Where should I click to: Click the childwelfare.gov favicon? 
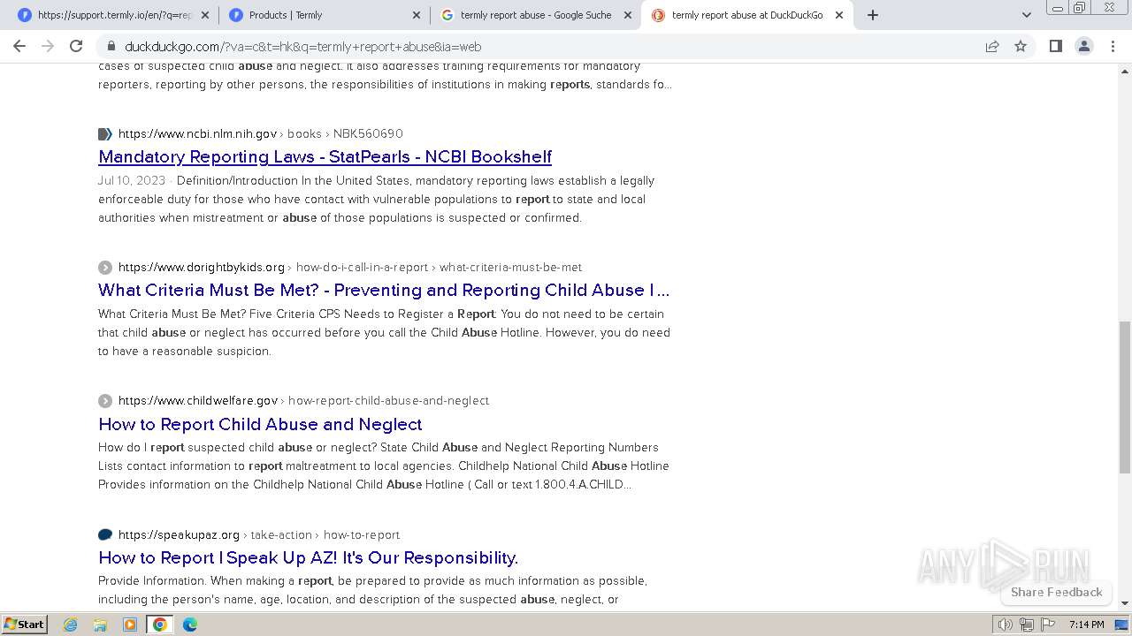click(105, 401)
